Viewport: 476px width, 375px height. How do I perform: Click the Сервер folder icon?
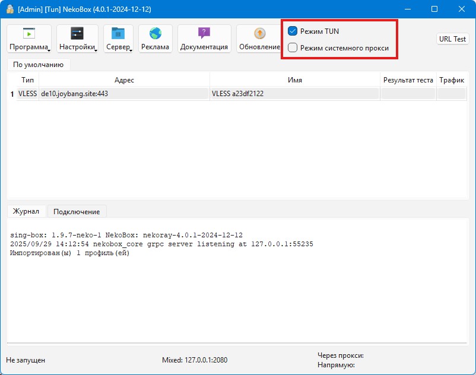118,34
